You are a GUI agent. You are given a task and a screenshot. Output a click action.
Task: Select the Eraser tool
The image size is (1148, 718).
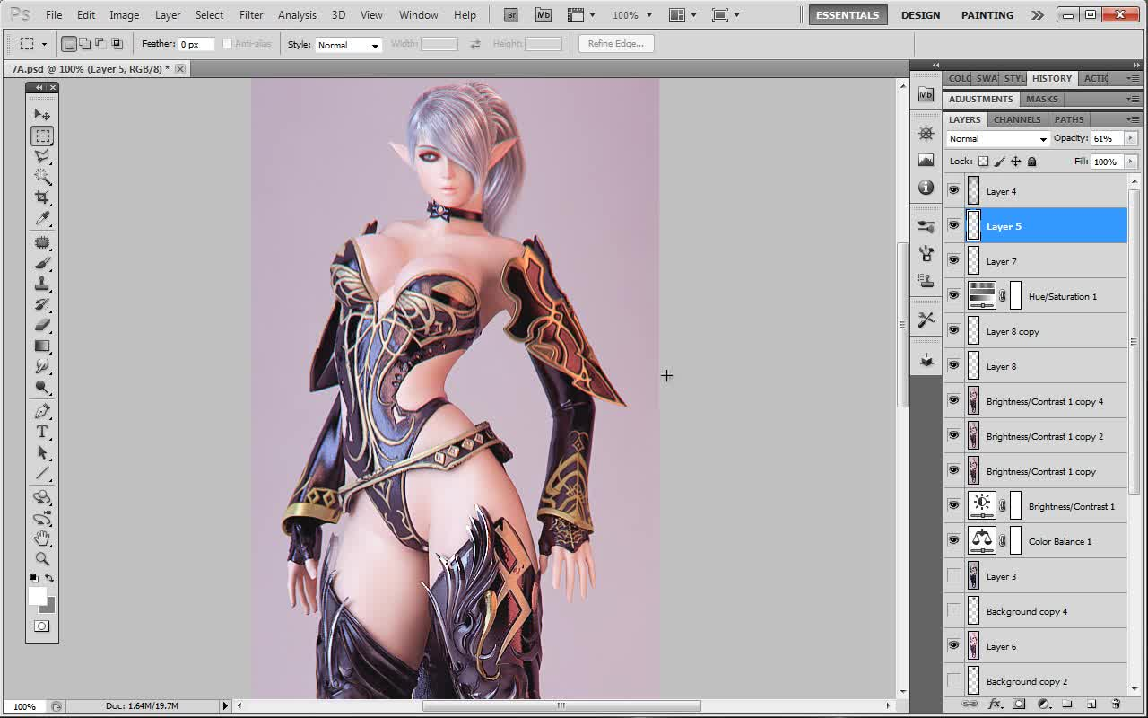click(42, 325)
